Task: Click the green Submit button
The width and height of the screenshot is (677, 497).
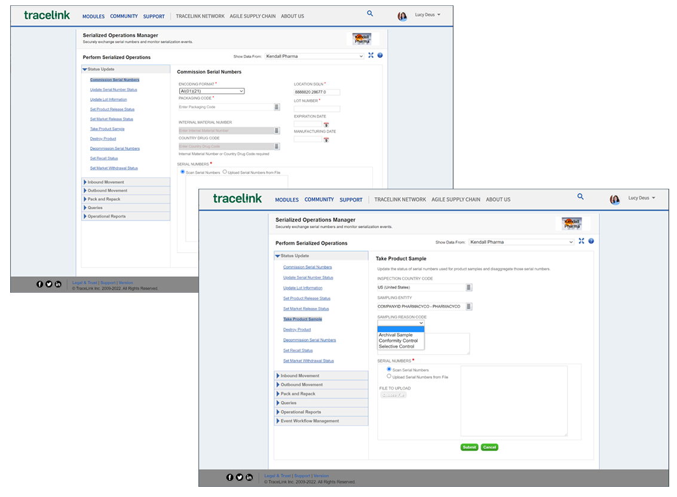Action: [x=469, y=447]
